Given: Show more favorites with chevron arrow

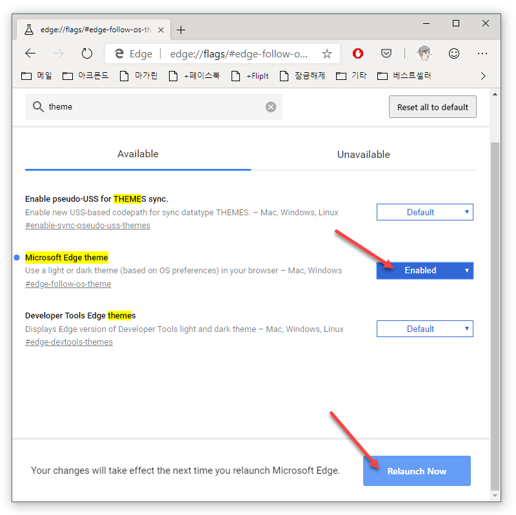Looking at the screenshot, I should coord(482,76).
